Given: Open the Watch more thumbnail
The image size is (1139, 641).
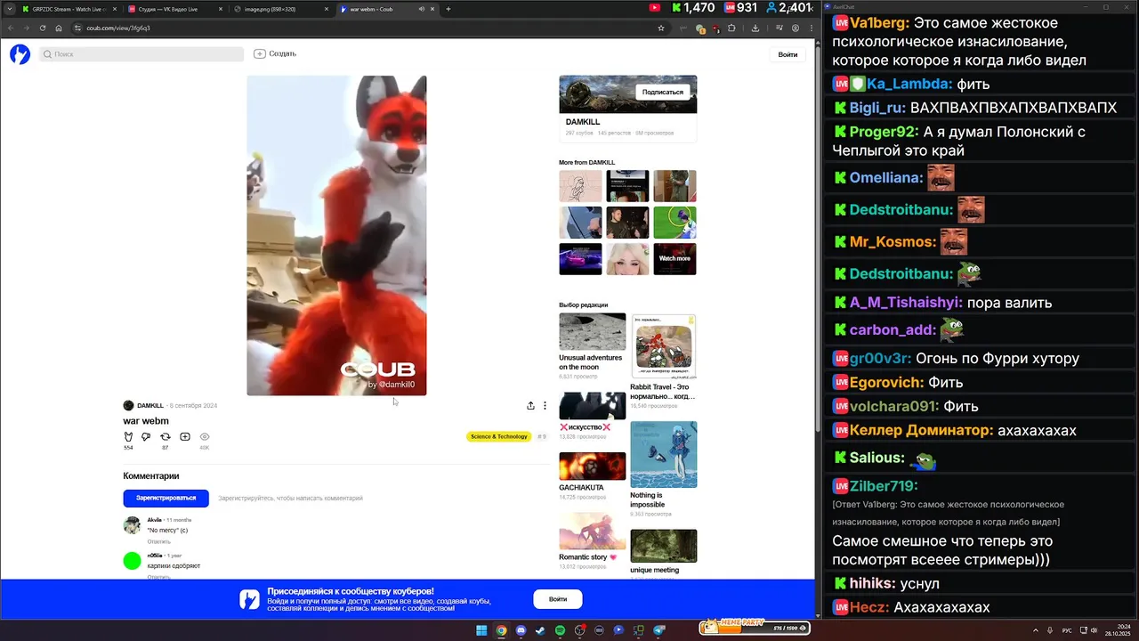Looking at the screenshot, I should tap(675, 258).
